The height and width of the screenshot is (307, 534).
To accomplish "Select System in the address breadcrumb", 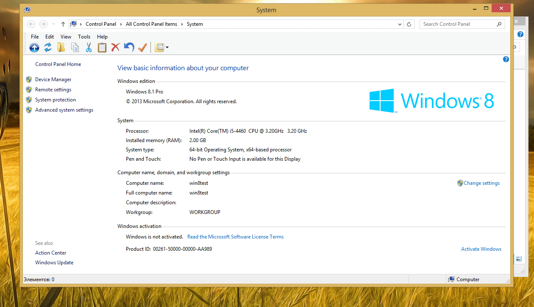I will (195, 24).
